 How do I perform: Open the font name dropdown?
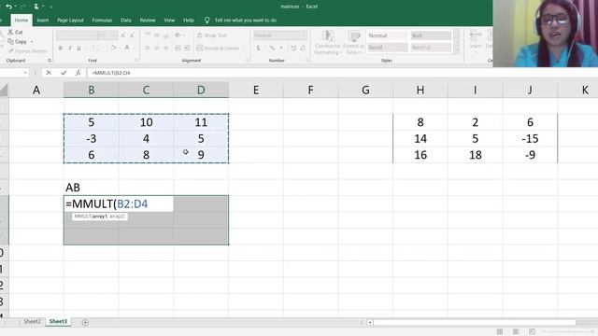click(x=95, y=35)
